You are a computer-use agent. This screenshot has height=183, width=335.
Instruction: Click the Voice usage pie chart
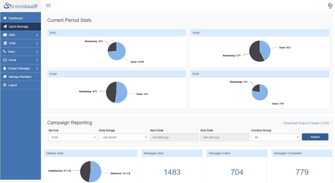(260, 51)
